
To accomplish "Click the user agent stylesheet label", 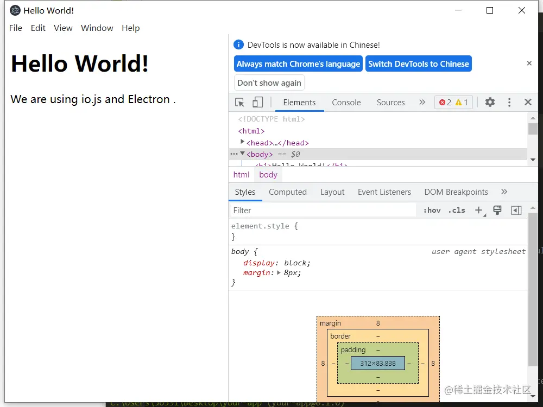I will coord(478,252).
